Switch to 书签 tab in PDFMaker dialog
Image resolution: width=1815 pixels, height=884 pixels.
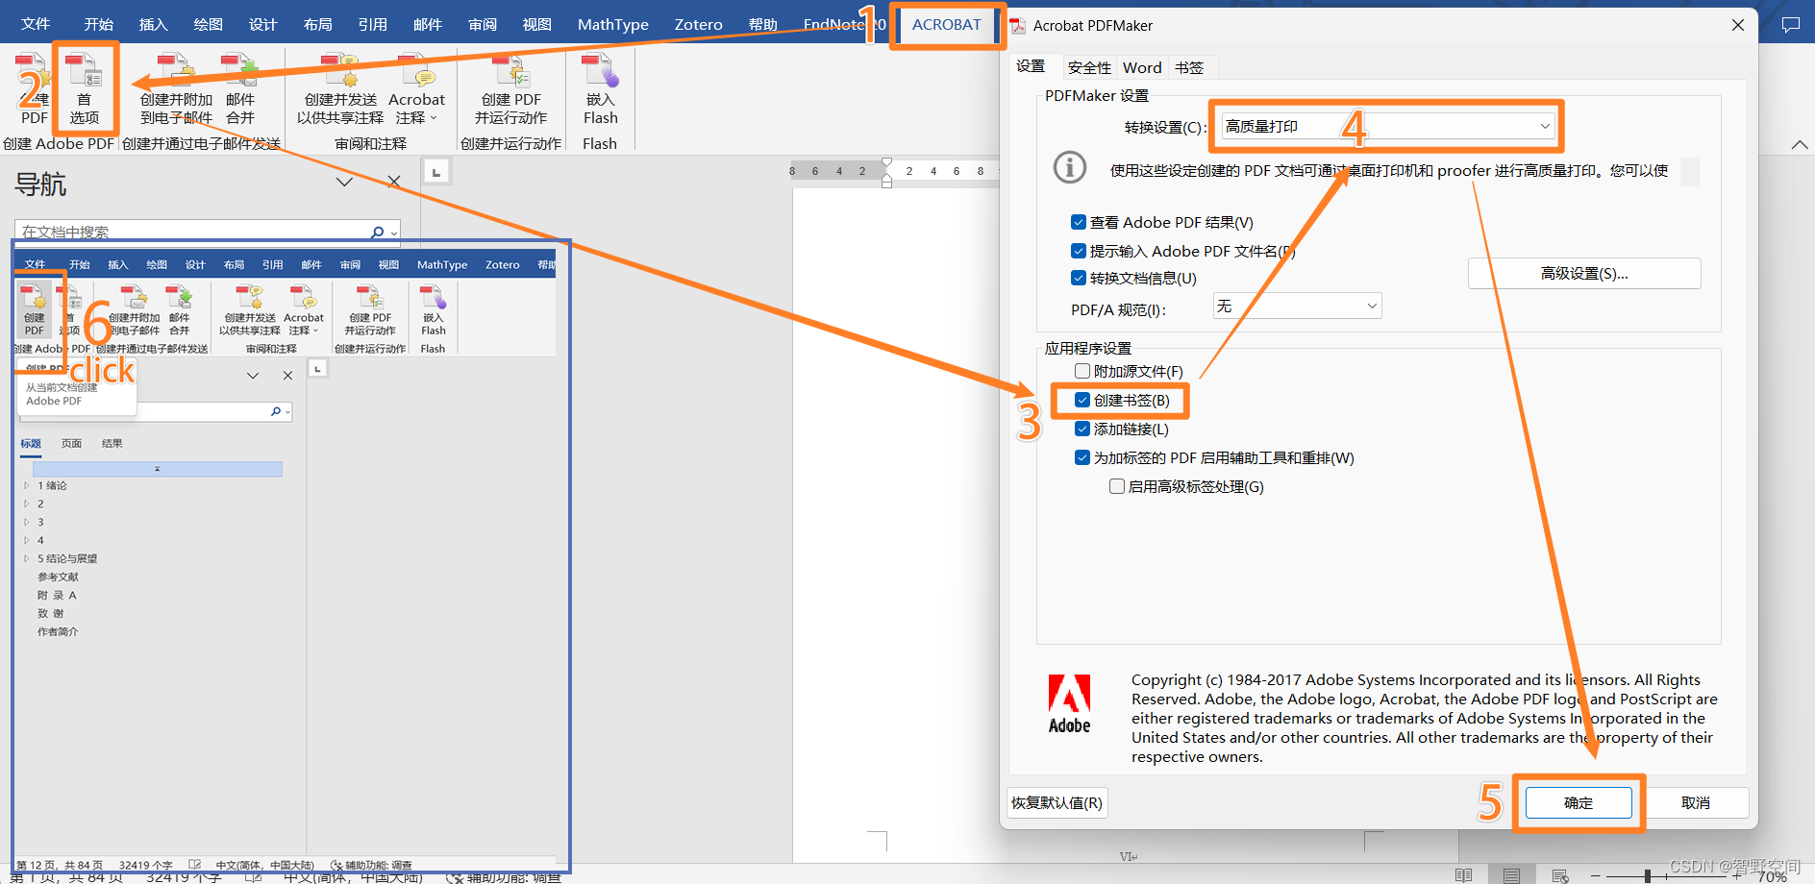[x=1189, y=67]
